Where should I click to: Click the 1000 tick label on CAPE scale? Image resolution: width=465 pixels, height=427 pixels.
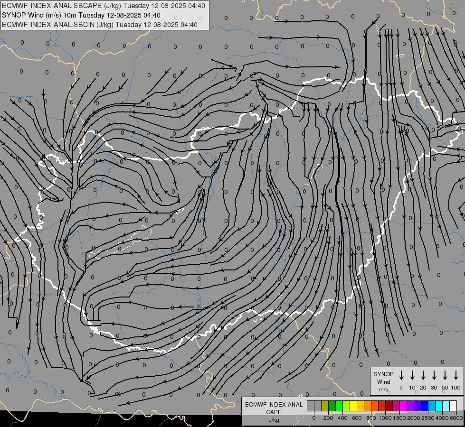point(385,418)
